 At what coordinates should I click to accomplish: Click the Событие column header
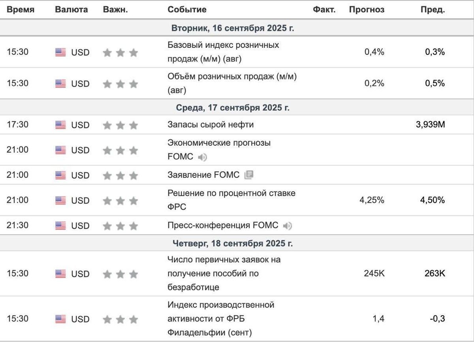coord(187,10)
